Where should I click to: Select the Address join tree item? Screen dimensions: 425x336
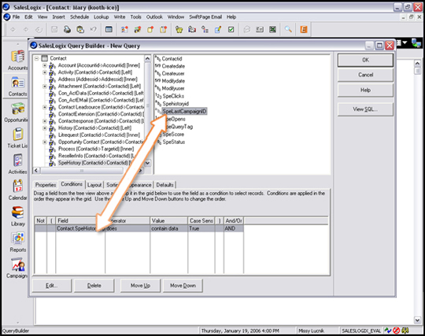[x=98, y=79]
